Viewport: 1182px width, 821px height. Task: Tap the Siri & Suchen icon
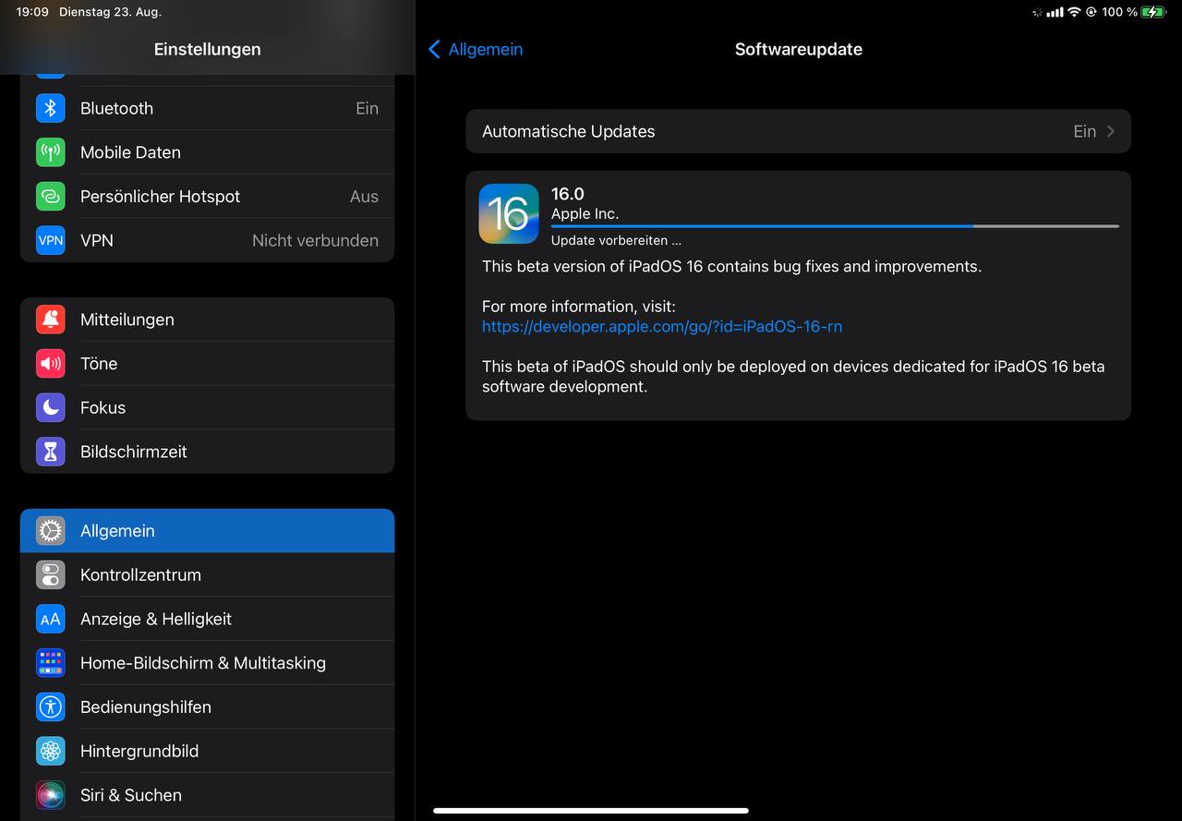[51, 795]
